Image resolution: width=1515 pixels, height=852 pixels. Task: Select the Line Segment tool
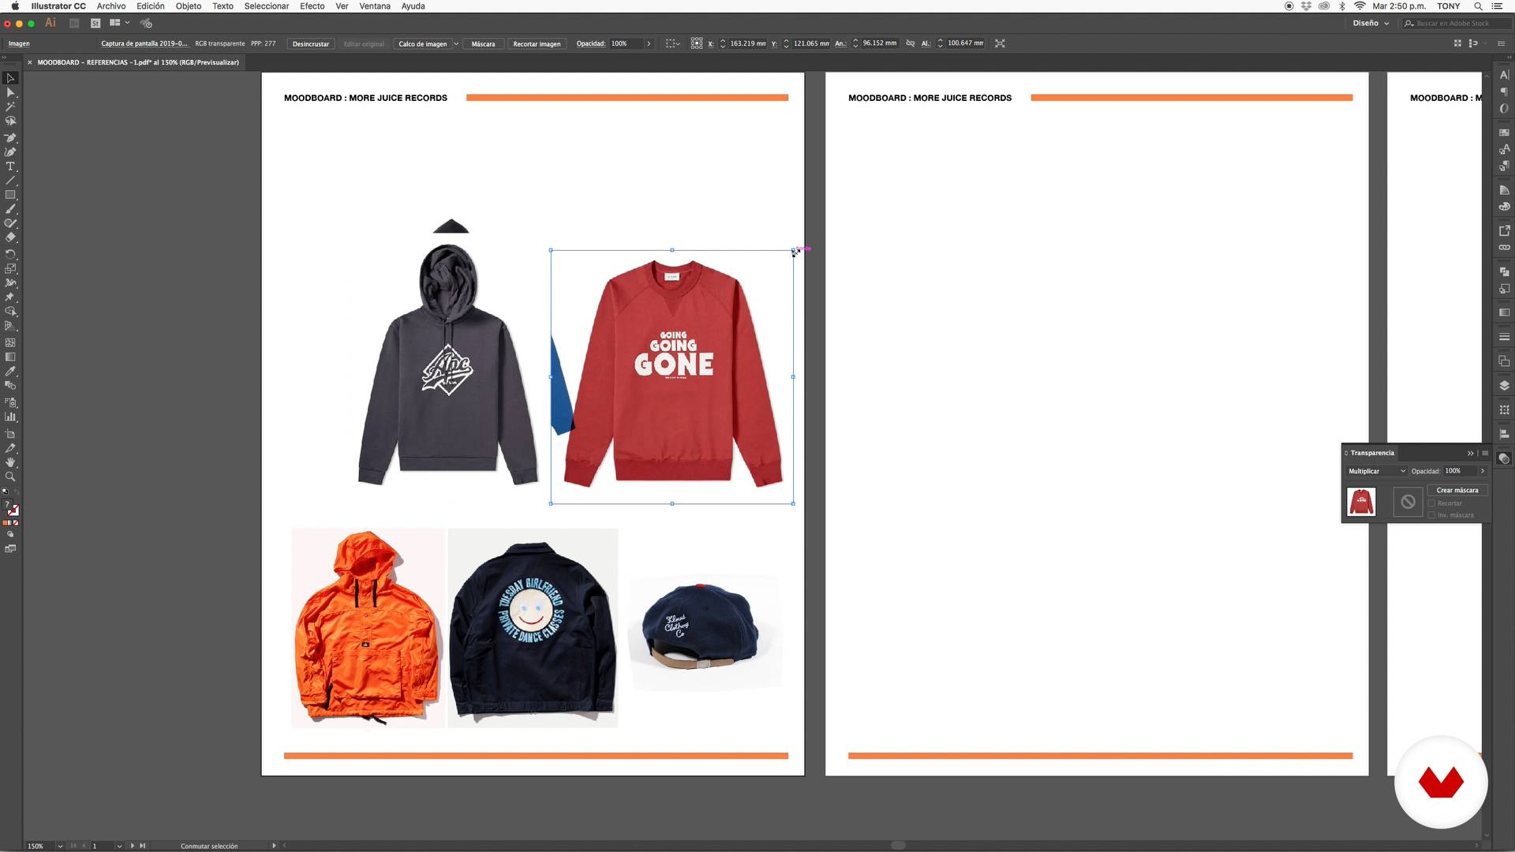[10, 181]
